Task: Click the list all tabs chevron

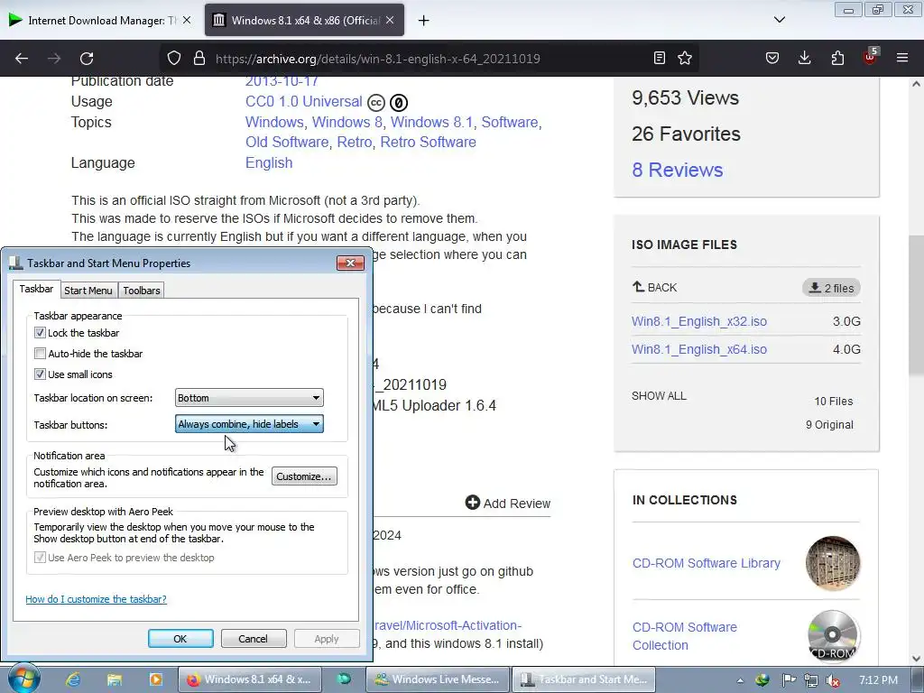Action: pos(780,20)
